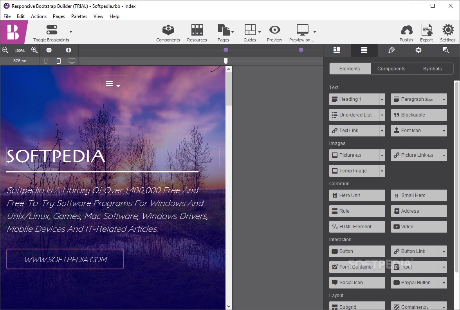Image resolution: width=460 pixels, height=310 pixels.
Task: Select the desktop device view icon
Action: [x=72, y=61]
